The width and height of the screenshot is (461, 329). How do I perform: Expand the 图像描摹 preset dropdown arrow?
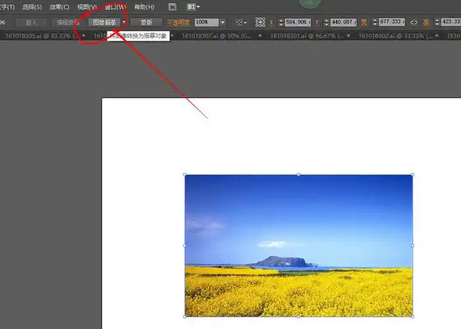(124, 22)
